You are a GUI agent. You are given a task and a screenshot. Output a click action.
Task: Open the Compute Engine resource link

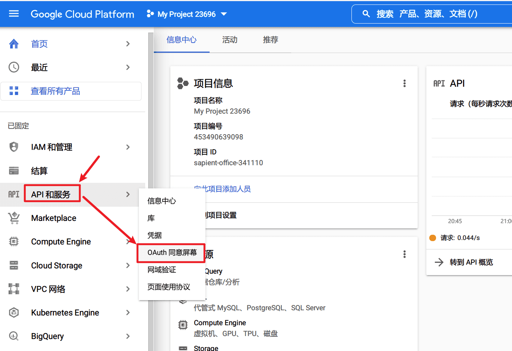(x=220, y=323)
